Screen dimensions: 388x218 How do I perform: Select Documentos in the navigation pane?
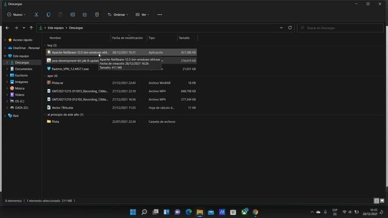pyautogui.click(x=24, y=69)
